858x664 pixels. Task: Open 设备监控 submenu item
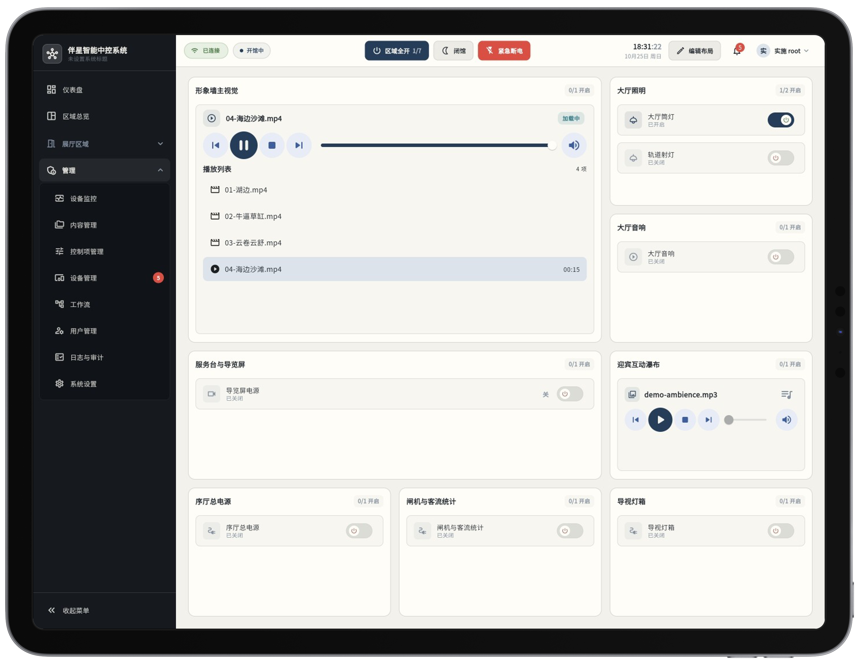[x=105, y=198]
